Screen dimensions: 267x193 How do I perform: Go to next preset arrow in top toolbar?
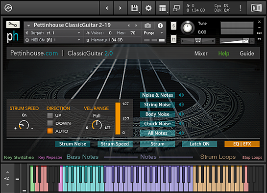pos(121,8)
